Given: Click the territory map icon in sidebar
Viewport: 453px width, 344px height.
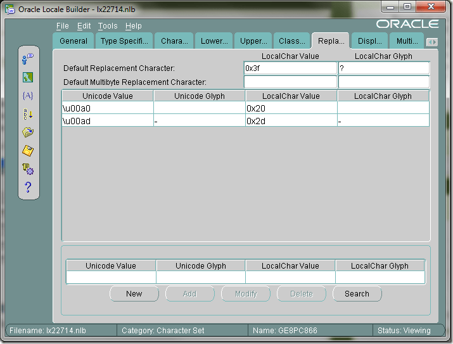Looking at the screenshot, I should click(x=28, y=77).
